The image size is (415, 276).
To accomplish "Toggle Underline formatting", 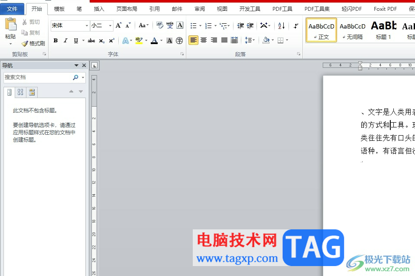I will (76, 41).
